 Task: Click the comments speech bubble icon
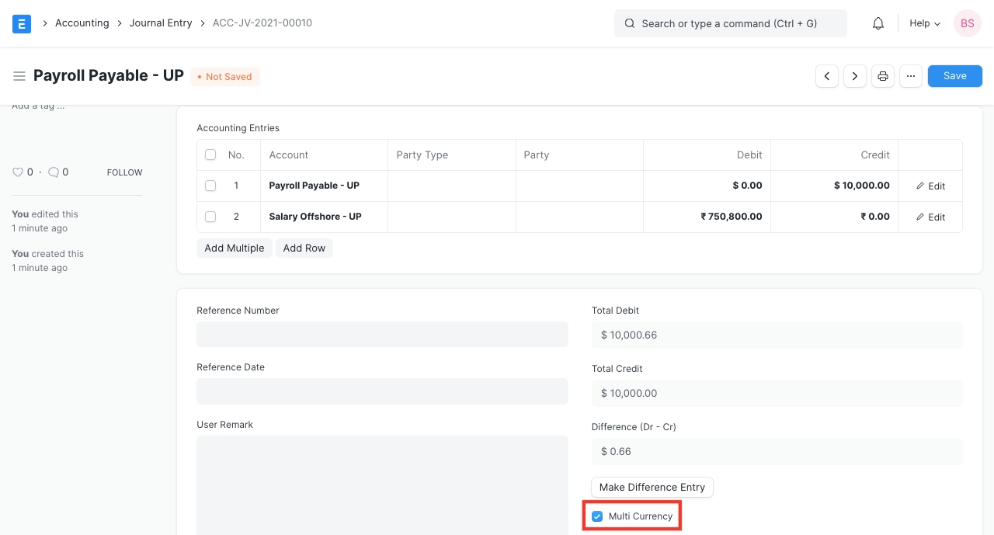[54, 172]
